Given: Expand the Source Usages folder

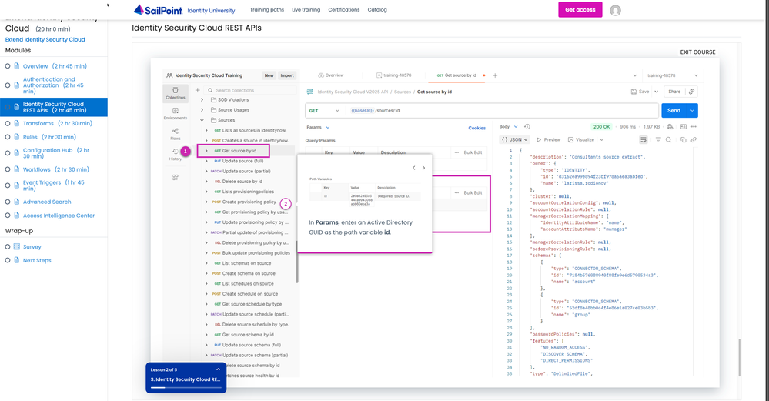Looking at the screenshot, I should pos(202,110).
